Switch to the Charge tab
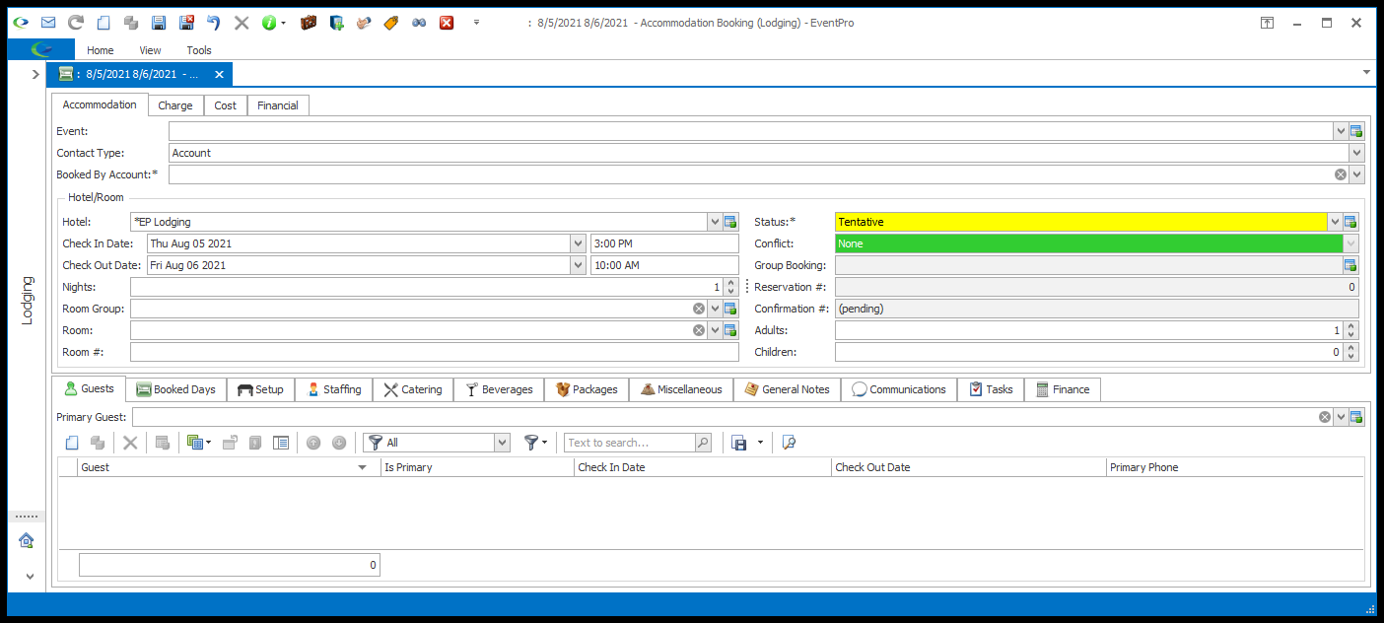Screen dimensions: 1384x623 point(175,105)
